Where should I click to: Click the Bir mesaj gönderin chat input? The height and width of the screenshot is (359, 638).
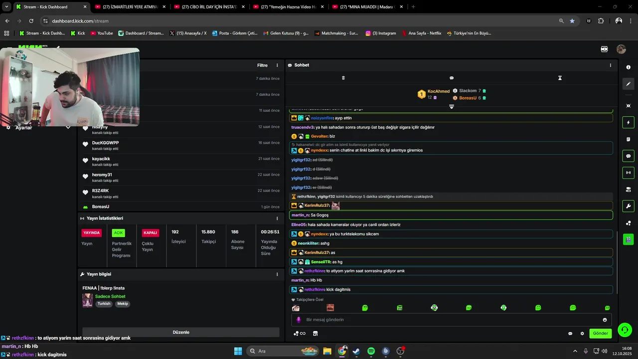tap(452, 320)
